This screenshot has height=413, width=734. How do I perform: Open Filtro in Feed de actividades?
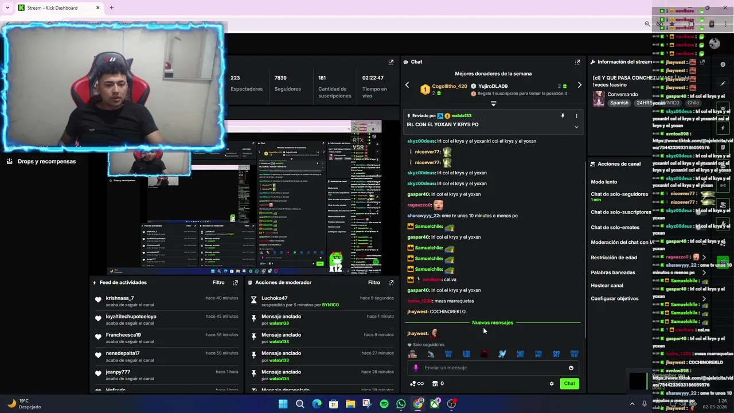pyautogui.click(x=218, y=283)
